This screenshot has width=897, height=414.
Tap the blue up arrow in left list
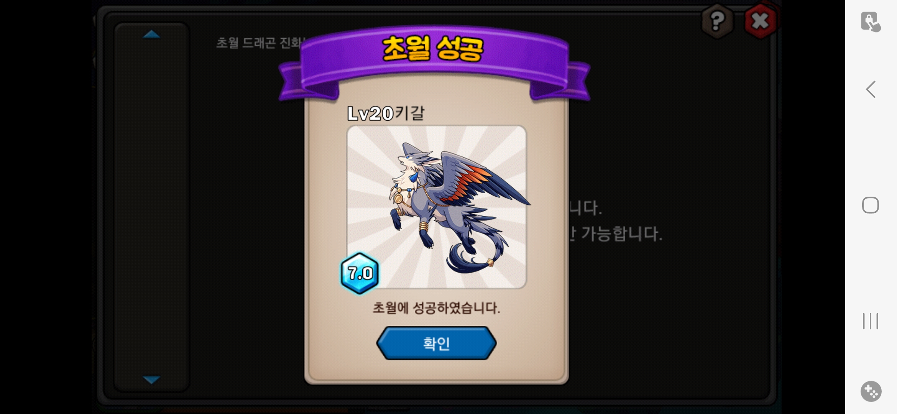pos(151,34)
